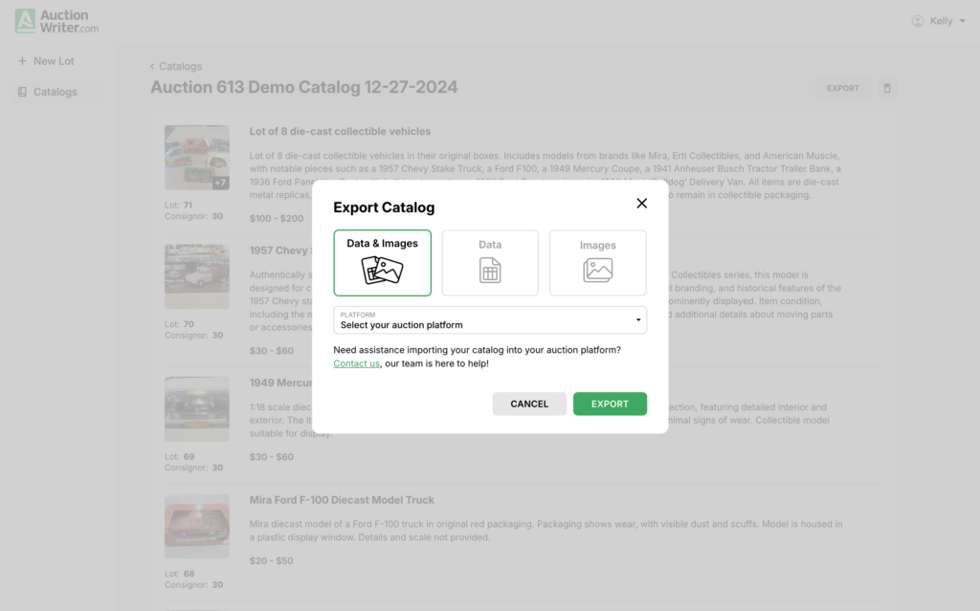
Task: Click the photo stack icon in Data & Images card
Action: [382, 271]
